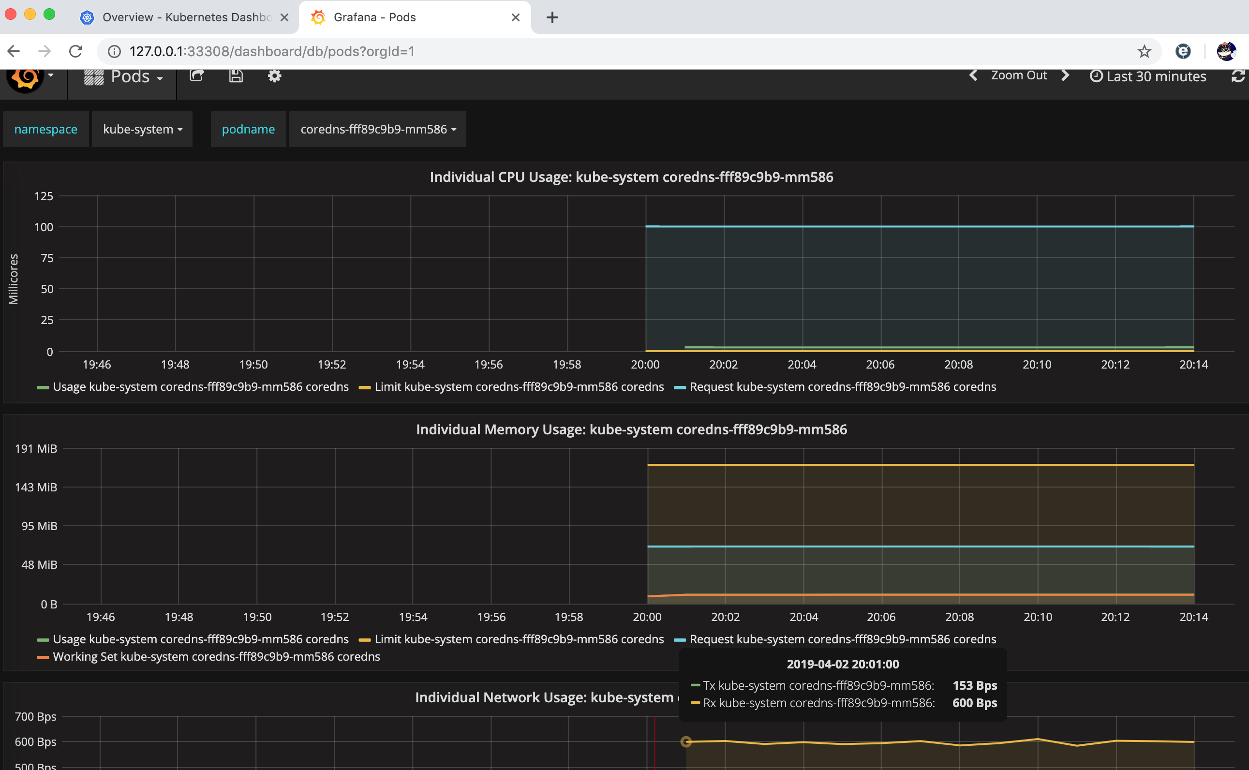Reload the page in browser
The width and height of the screenshot is (1249, 770).
(x=76, y=51)
